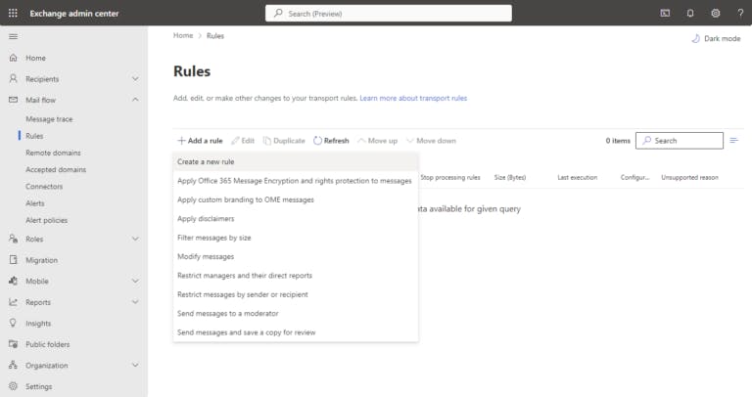Open the app launcher waffle icon

click(13, 13)
